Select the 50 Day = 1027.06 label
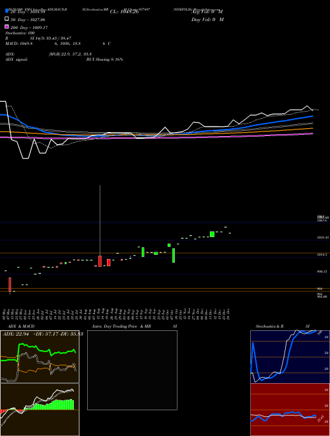 click(28, 20)
